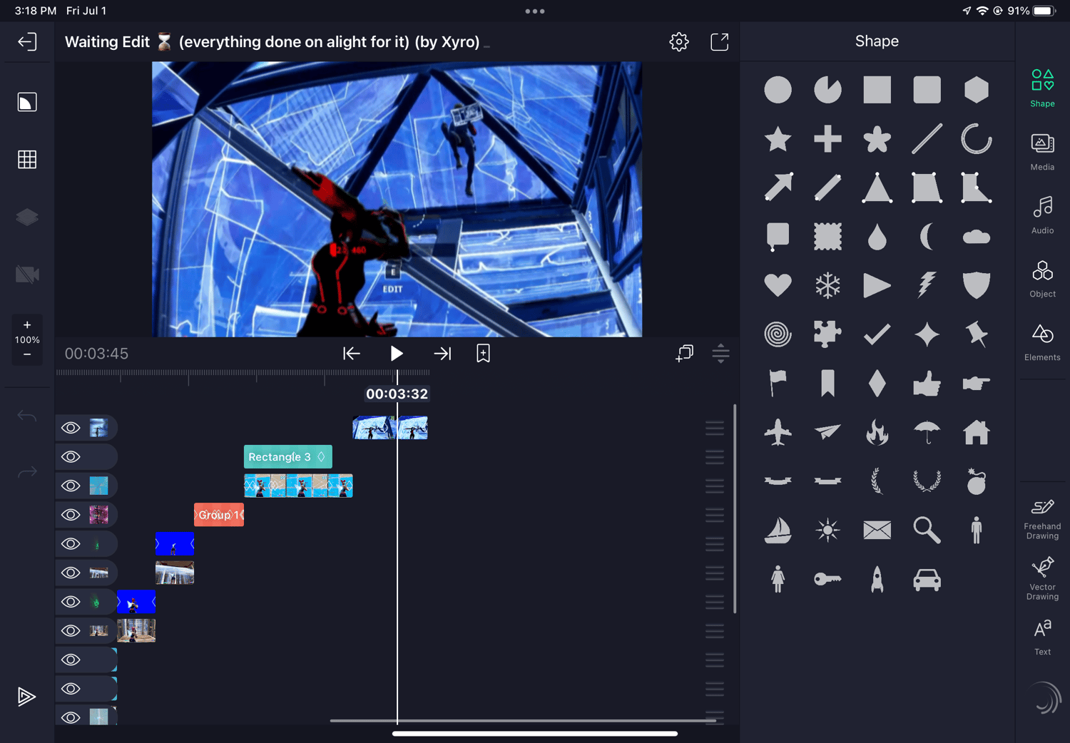Jump to previous keyframe or clip start
The width and height of the screenshot is (1070, 743).
coord(351,354)
